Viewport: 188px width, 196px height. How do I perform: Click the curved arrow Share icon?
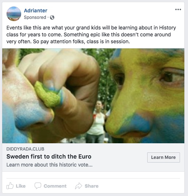click(x=79, y=186)
